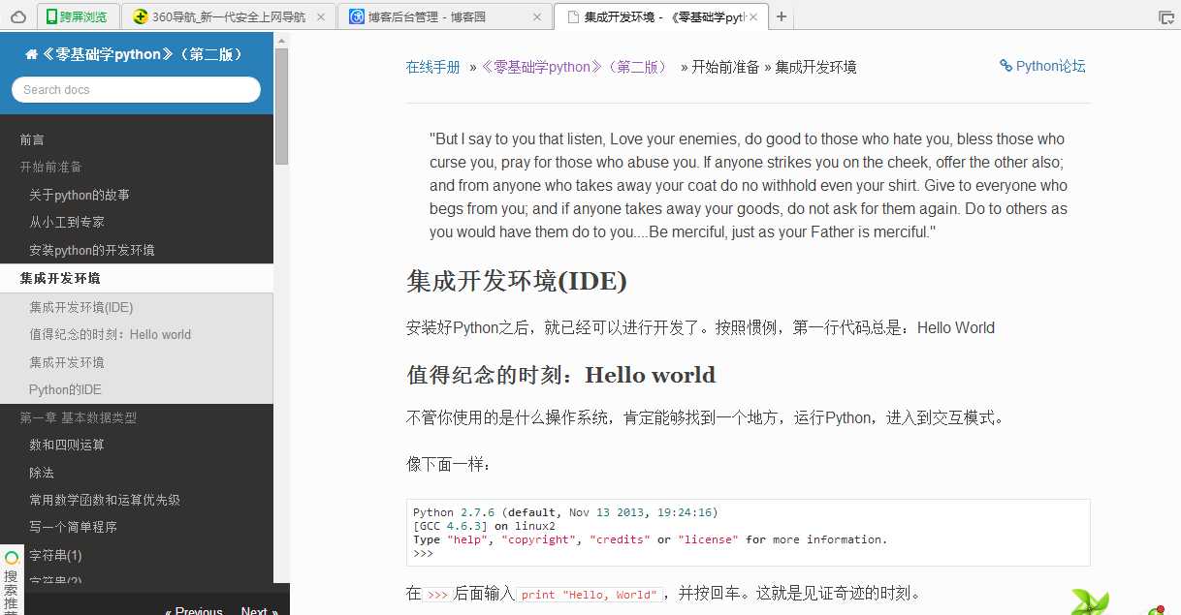This screenshot has width=1181, height=615.
Task: Click the 搜索推荐 floating side widget
Action: point(12,581)
